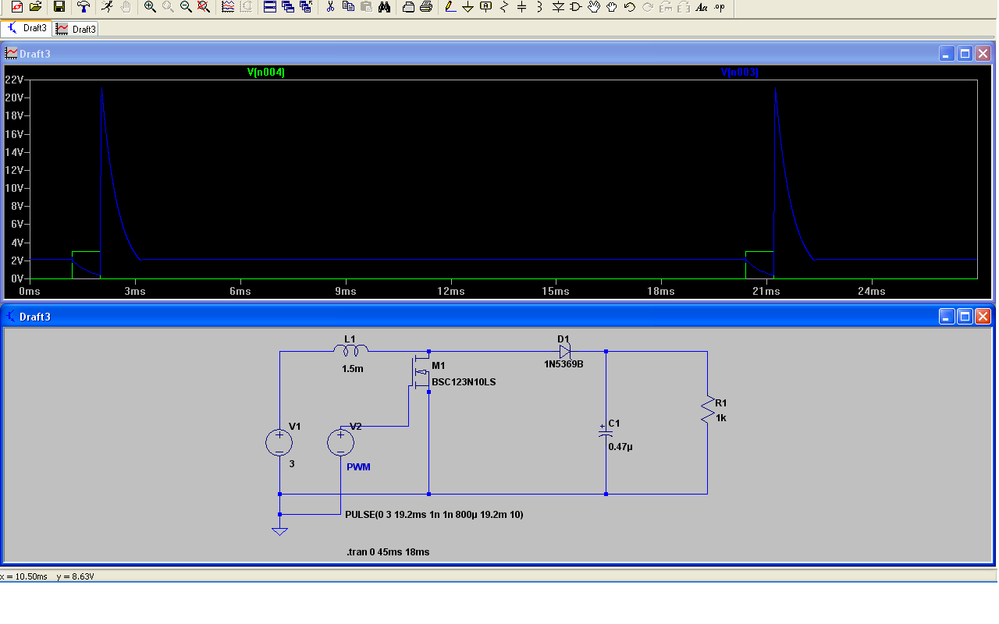This screenshot has width=999, height=624.
Task: Select the SPICE directive '.op' tool
Action: click(720, 7)
